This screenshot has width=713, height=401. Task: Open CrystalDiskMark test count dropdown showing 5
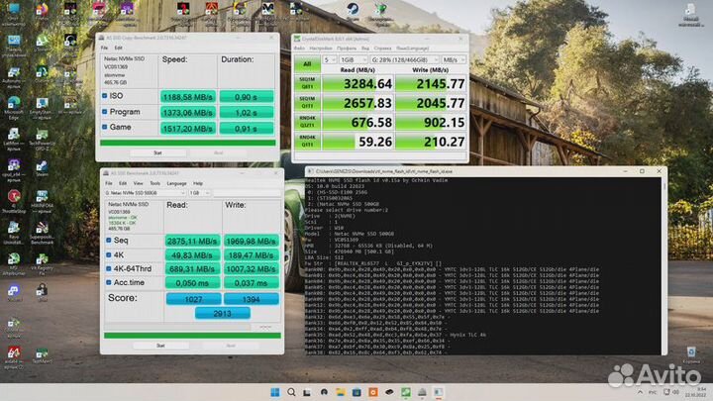[330, 59]
